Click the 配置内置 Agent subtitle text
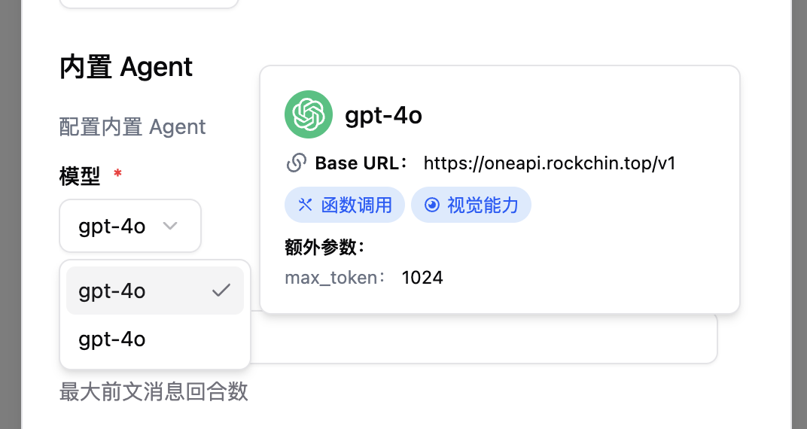 [x=132, y=126]
